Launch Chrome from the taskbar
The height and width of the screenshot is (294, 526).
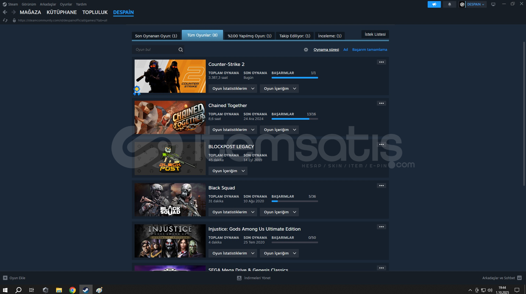(73, 290)
